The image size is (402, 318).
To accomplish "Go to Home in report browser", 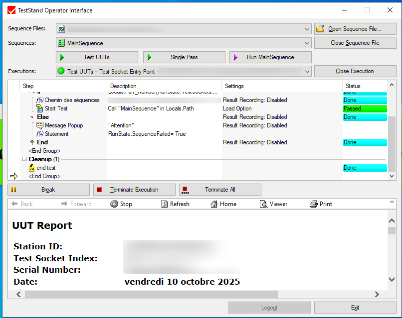I will point(223,204).
